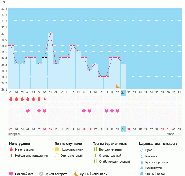Click the lunar calendar legend icon
The image size is (185, 176).
77,174
